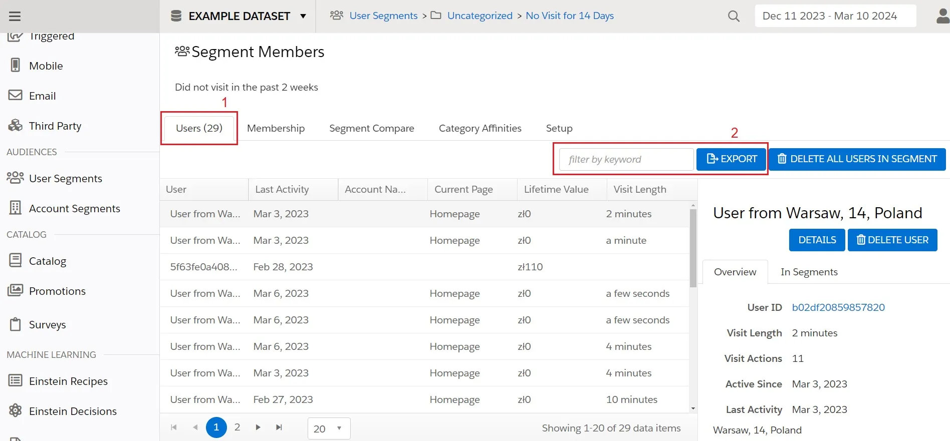Open the hamburger navigation menu

(15, 16)
